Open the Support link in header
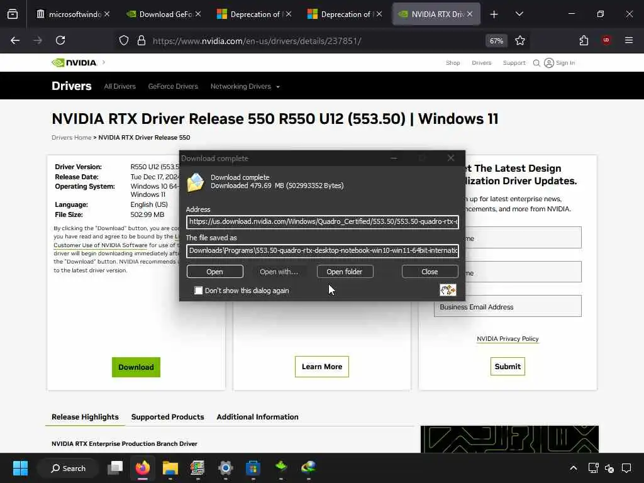 (514, 63)
